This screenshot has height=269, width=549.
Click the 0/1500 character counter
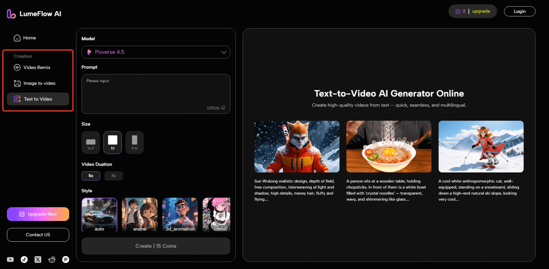click(x=213, y=108)
